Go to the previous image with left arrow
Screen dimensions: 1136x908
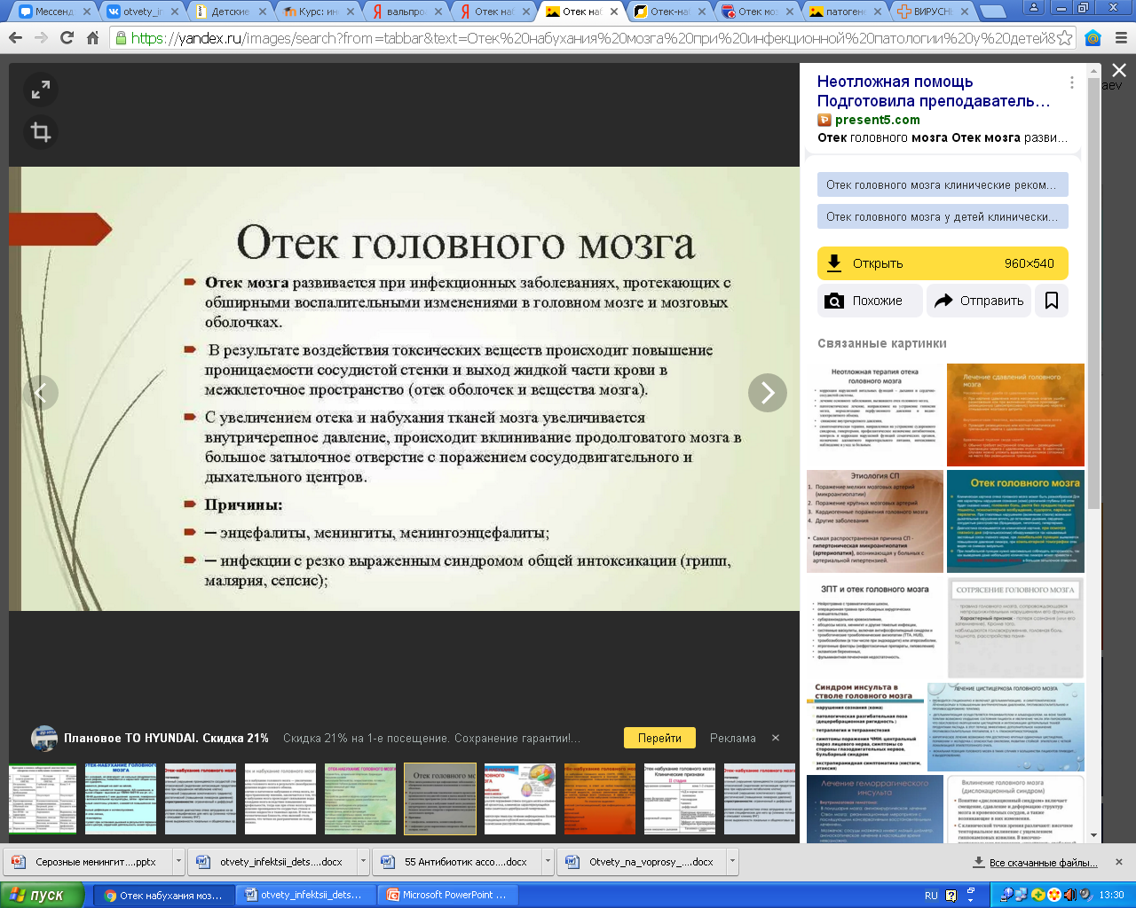(40, 393)
